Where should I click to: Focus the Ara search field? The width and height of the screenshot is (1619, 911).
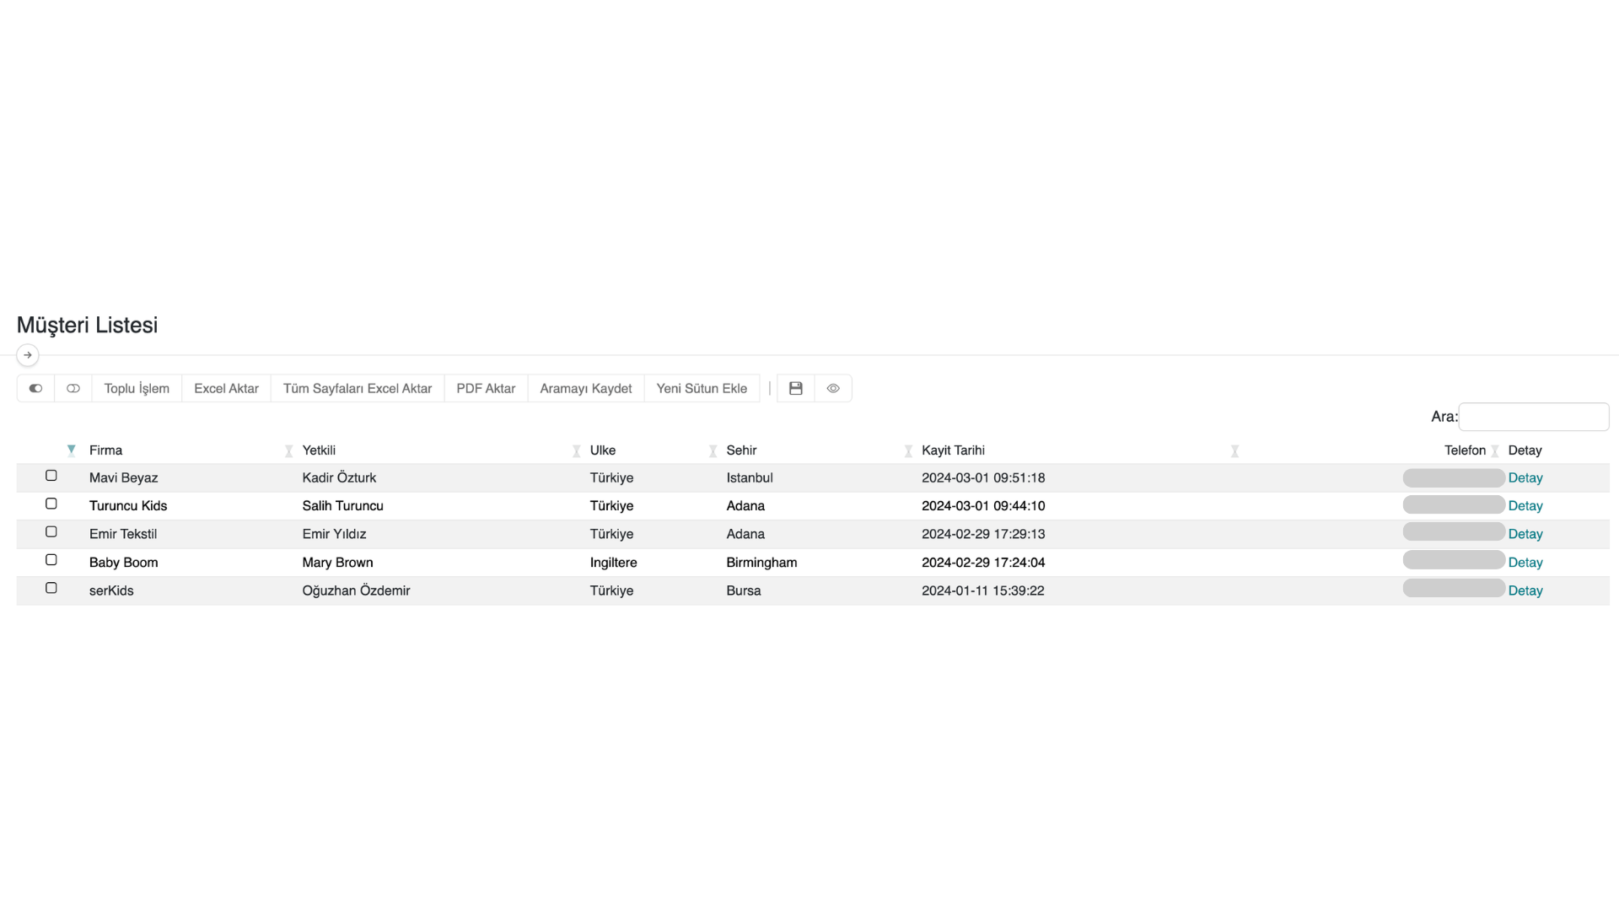pyautogui.click(x=1533, y=417)
